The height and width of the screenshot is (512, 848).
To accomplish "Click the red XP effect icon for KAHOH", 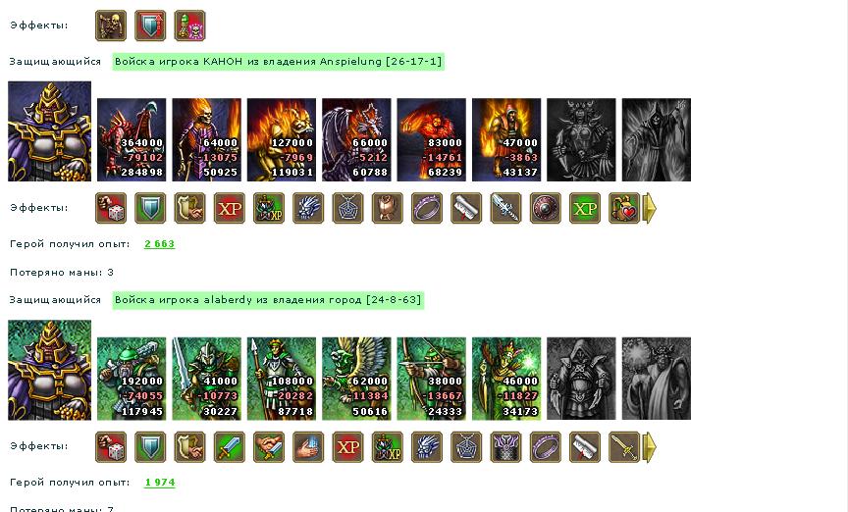I will (230, 208).
